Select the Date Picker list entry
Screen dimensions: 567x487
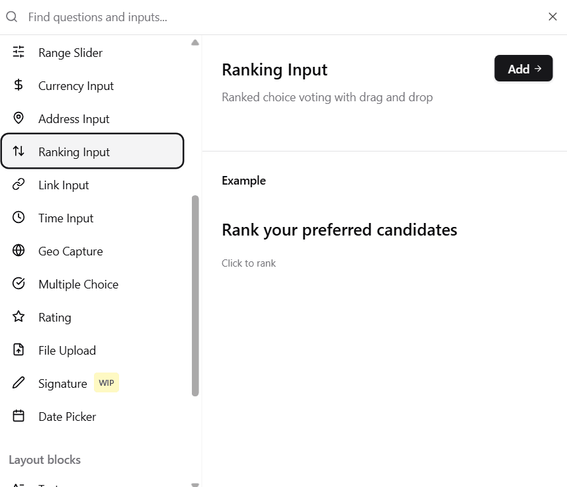click(x=67, y=416)
